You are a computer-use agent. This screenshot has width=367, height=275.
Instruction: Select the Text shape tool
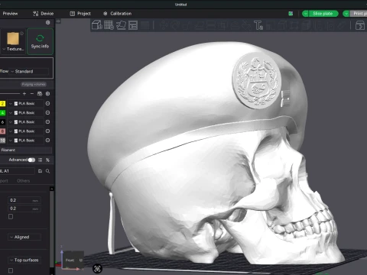click(x=258, y=25)
